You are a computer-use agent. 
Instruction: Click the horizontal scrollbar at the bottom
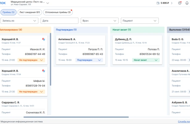76,117
